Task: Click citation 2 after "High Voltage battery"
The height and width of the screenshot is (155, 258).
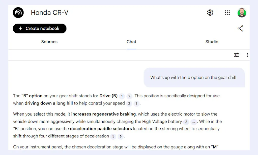Action: tap(186, 122)
